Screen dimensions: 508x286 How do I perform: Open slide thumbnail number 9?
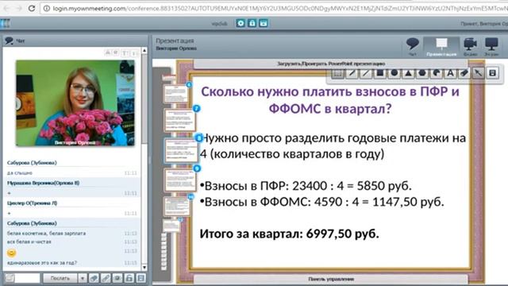tap(180, 180)
